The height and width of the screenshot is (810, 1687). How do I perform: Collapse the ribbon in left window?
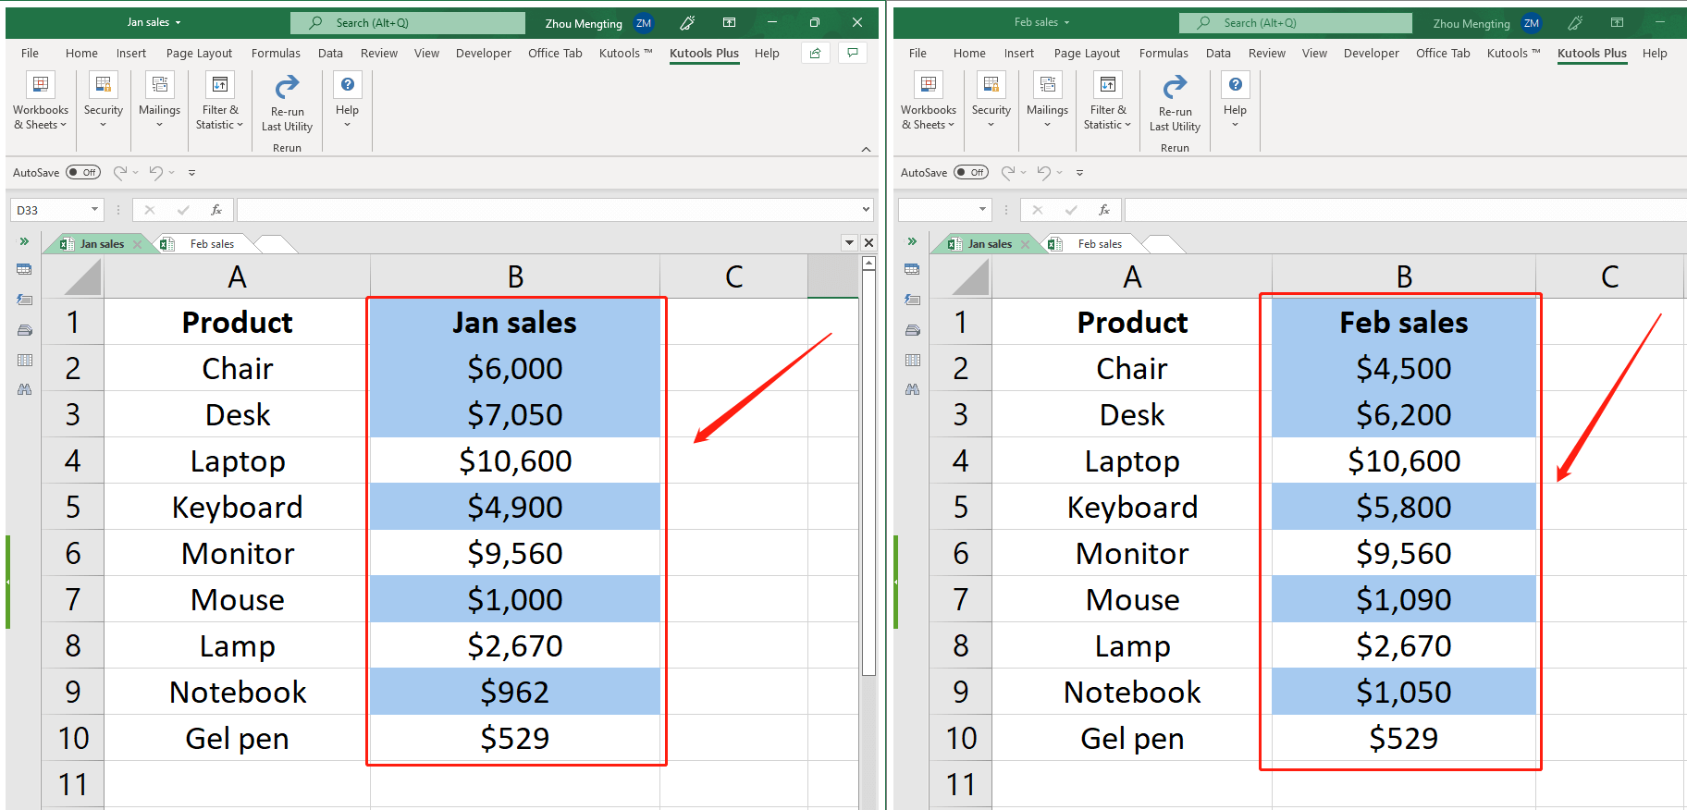pyautogui.click(x=866, y=149)
